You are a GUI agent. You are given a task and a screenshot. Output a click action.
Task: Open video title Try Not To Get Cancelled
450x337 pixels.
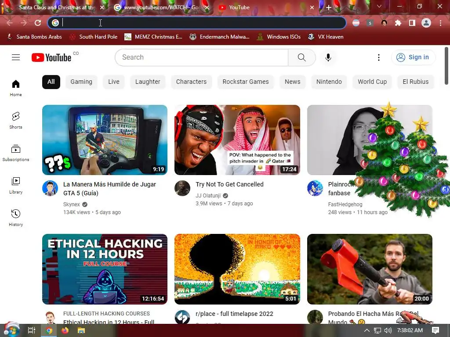[x=229, y=184]
